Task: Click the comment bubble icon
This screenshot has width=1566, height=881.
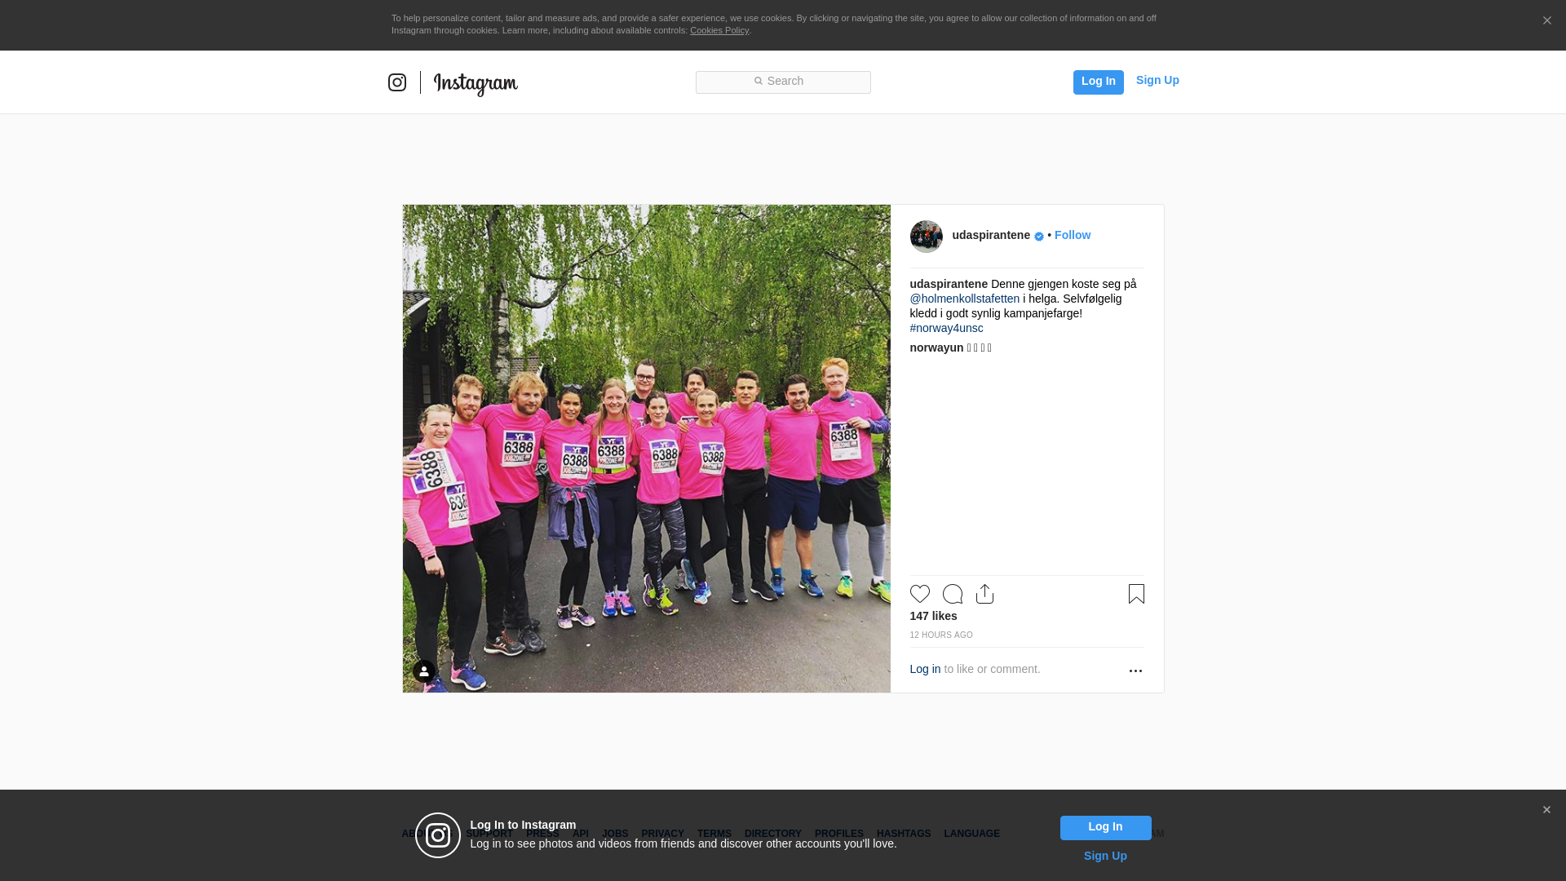Action: 952,594
